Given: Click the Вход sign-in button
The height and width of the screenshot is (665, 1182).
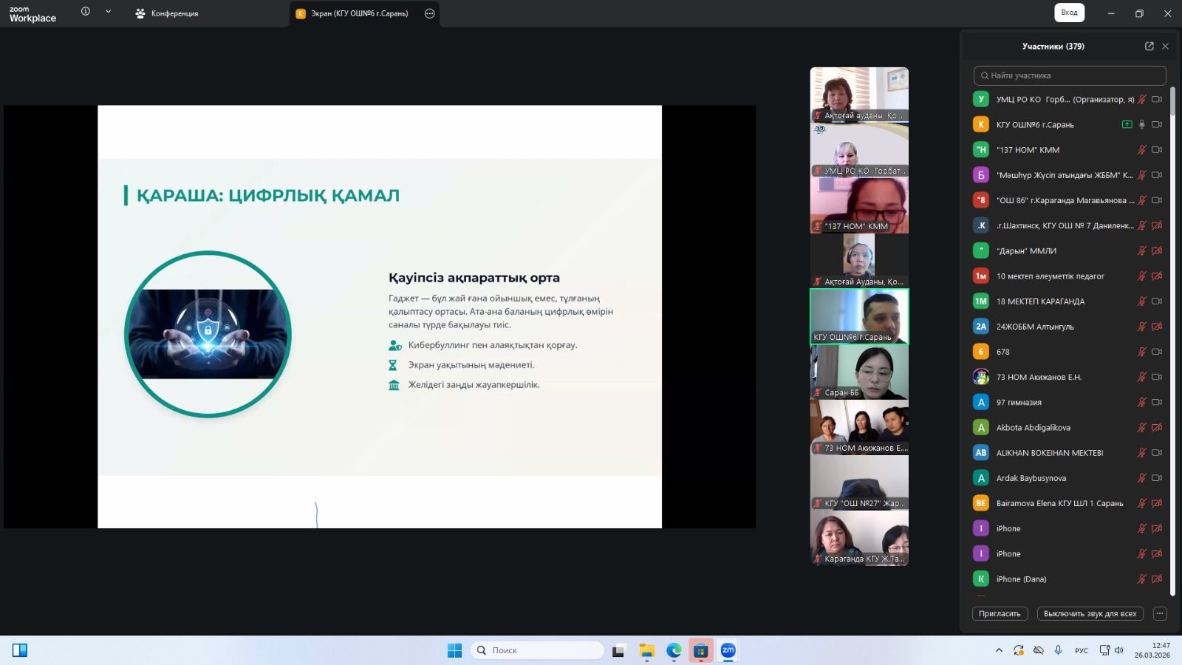Looking at the screenshot, I should coord(1069,13).
